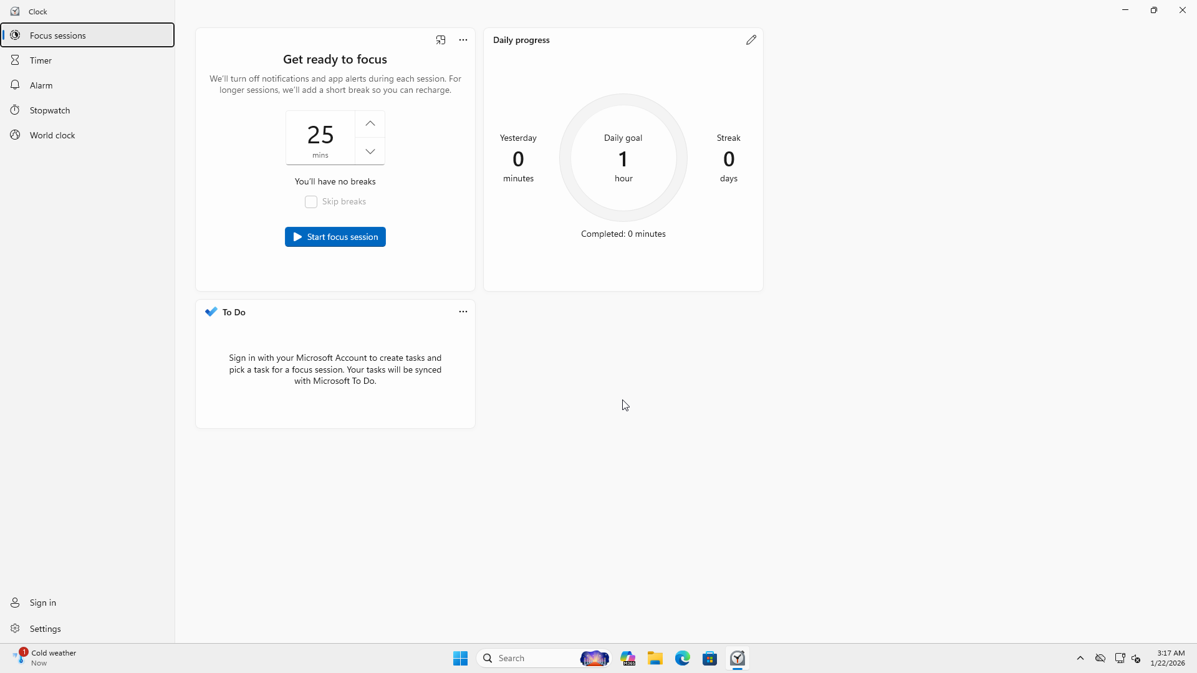
Task: Open To Do panel more options ellipsis
Action: [x=463, y=312]
